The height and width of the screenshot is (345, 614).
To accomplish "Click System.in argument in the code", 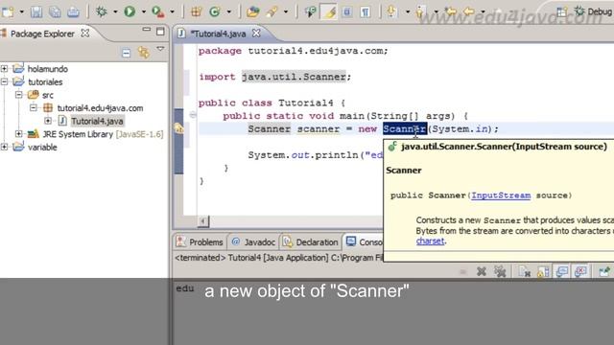I will tap(460, 128).
